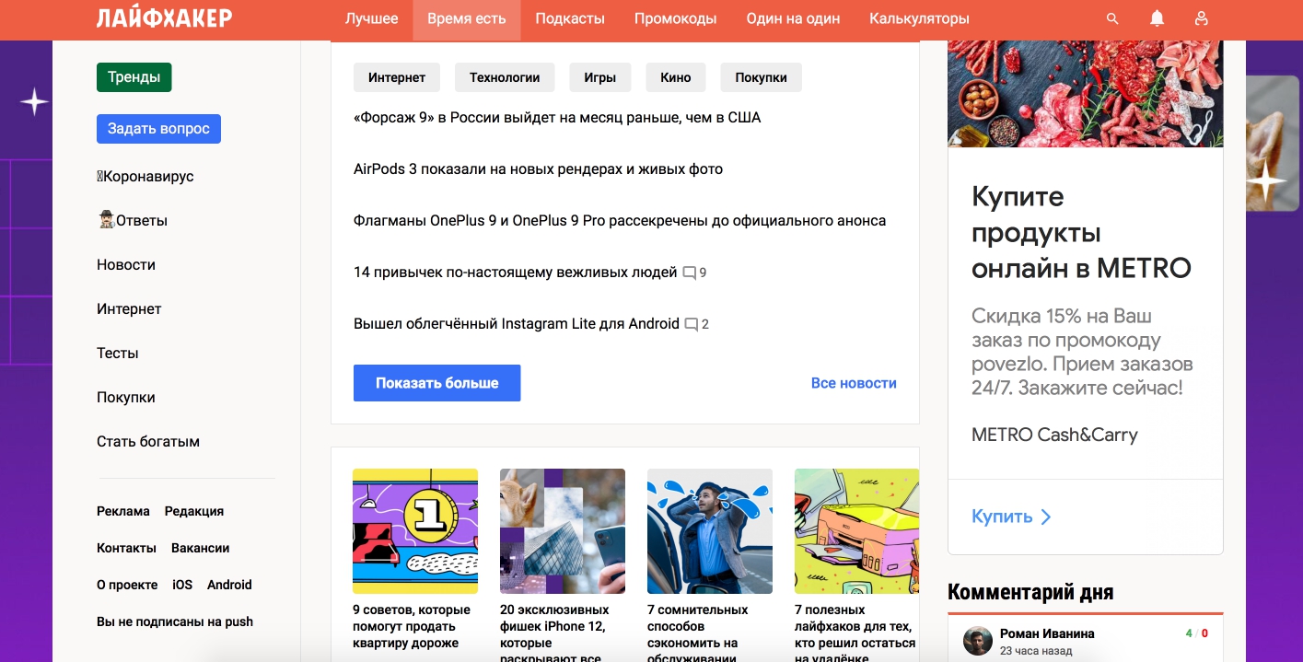Click the Лайфхакер logo
Image resolution: width=1303 pixels, height=662 pixels.
pyautogui.click(x=164, y=18)
